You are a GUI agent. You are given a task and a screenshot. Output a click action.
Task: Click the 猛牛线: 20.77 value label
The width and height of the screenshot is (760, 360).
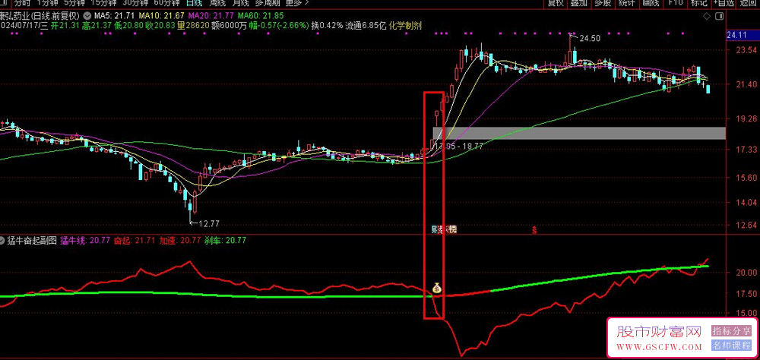coord(85,240)
